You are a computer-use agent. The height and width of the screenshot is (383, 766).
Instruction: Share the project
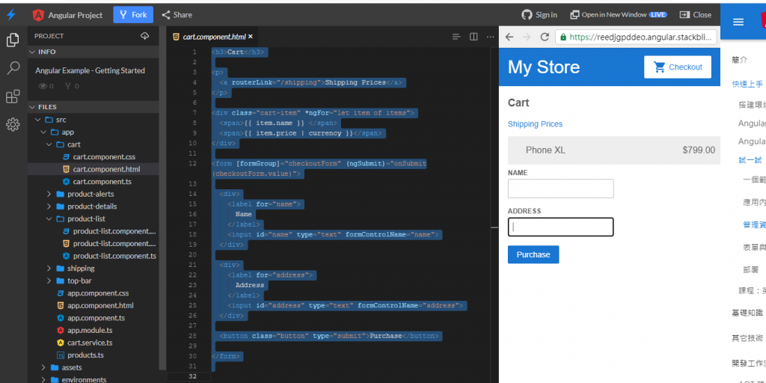pyautogui.click(x=177, y=15)
